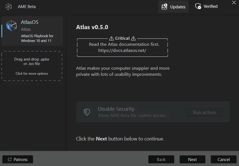Click the drag and drop .apbx area
The height and width of the screenshot is (166, 239).
(x=32, y=61)
